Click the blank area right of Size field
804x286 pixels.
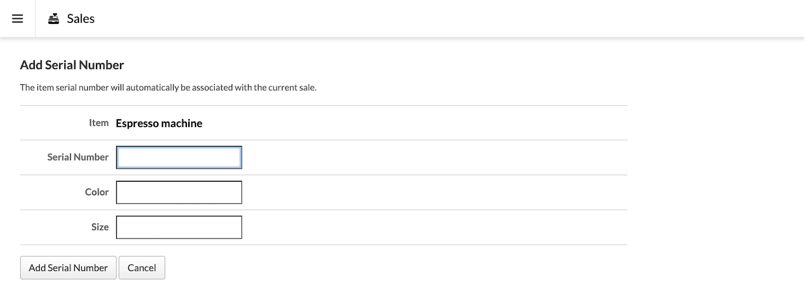(435, 227)
